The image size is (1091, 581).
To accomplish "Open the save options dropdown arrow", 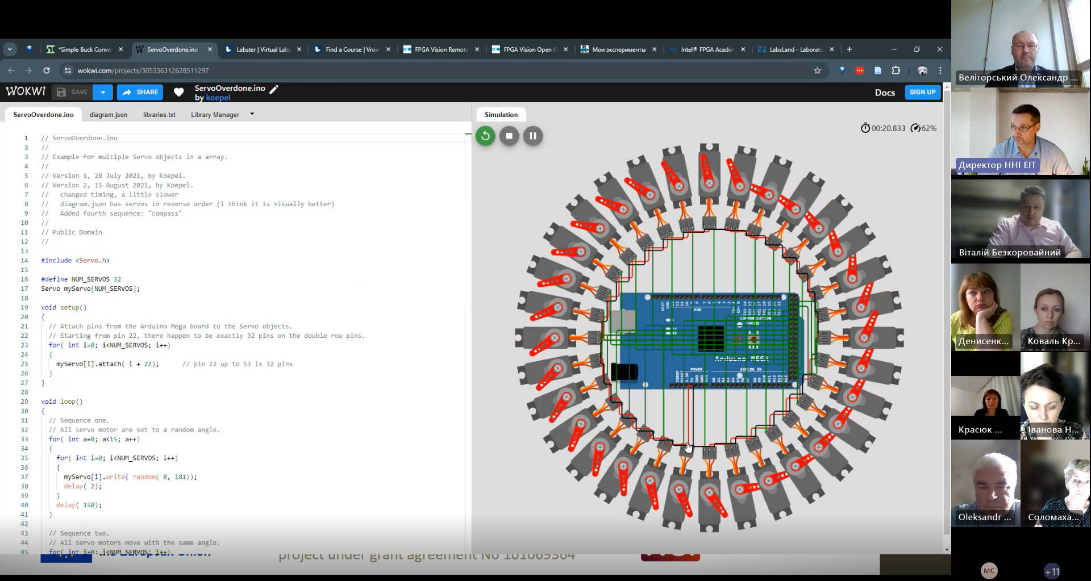I will (103, 92).
